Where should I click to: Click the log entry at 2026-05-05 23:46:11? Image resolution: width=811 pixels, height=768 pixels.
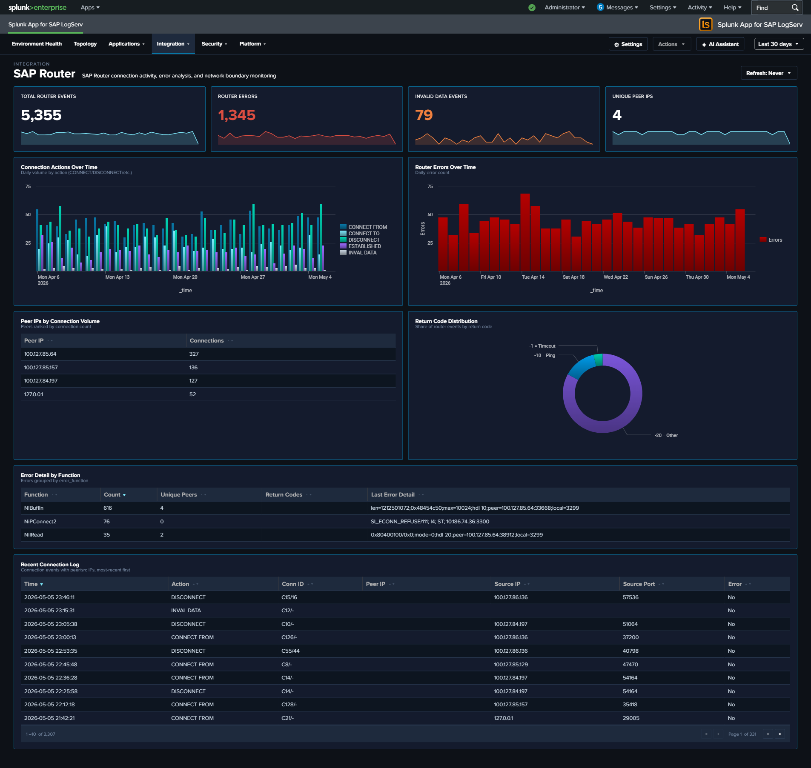pos(405,597)
